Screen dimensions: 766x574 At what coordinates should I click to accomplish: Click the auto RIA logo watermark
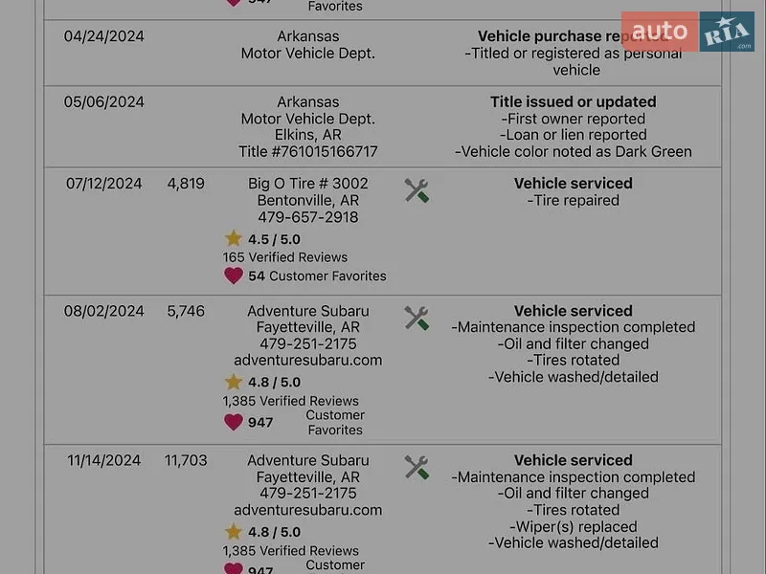tap(687, 32)
